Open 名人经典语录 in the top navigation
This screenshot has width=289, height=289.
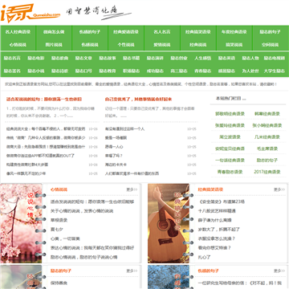18,32
